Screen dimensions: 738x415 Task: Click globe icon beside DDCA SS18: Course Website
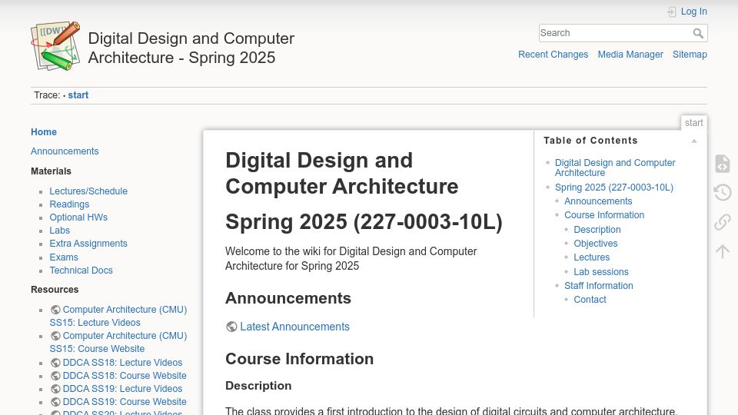[55, 376]
